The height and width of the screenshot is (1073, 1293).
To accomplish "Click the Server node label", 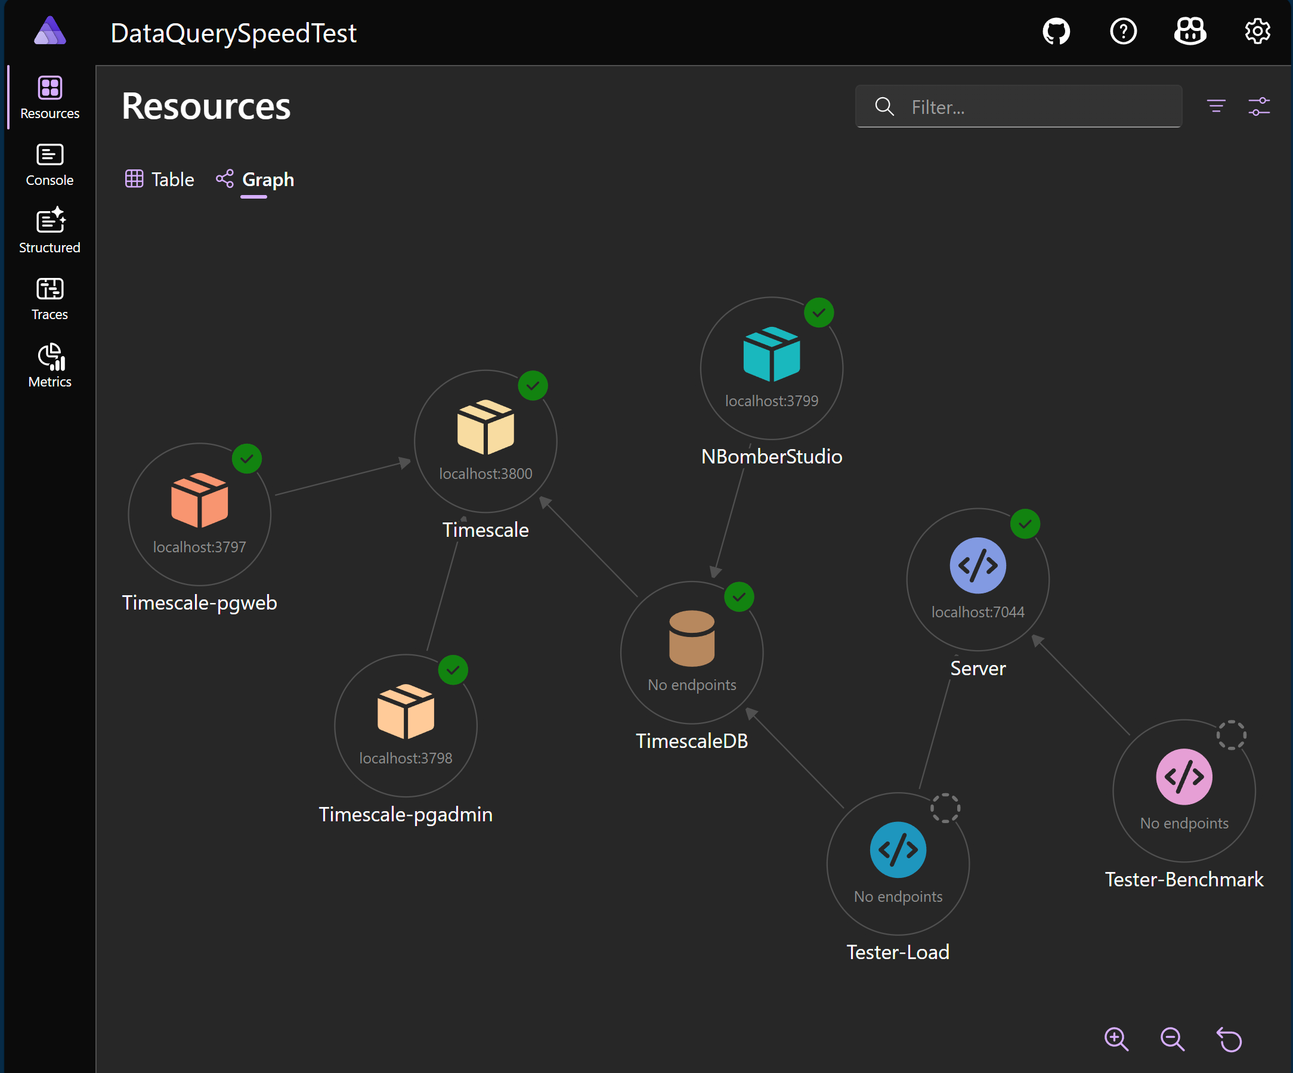I will coord(978,669).
